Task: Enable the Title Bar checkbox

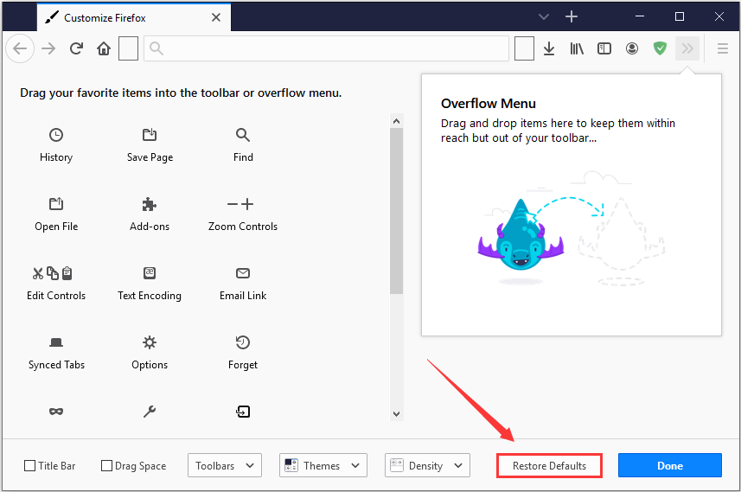Action: pyautogui.click(x=29, y=465)
